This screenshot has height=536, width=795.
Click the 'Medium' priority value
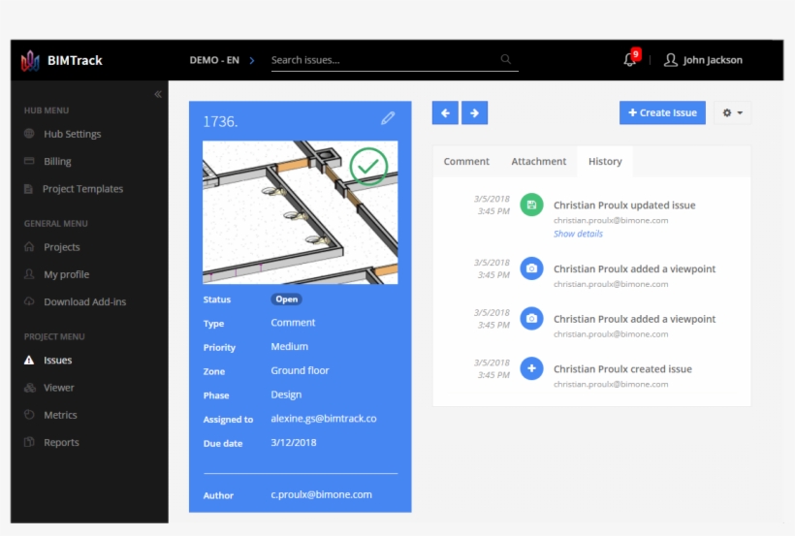[289, 346]
